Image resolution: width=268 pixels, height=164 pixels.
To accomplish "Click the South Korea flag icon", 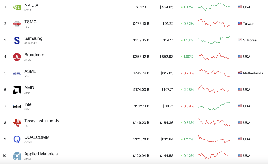I will click(240, 40).
